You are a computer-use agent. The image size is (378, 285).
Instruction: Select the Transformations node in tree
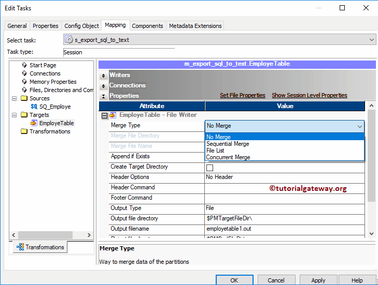(x=50, y=131)
